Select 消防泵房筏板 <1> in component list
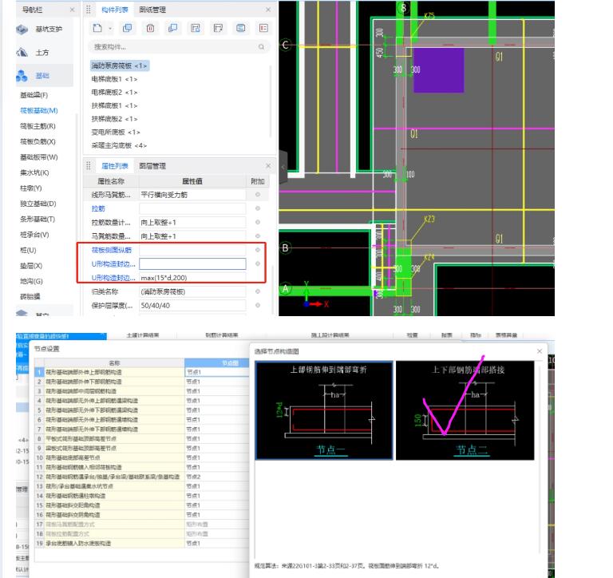 coord(119,65)
